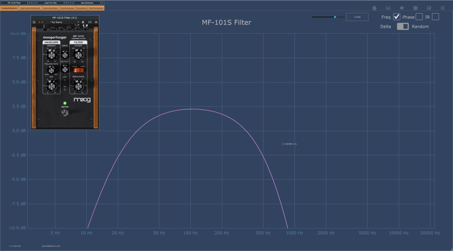
Task: Open the layout panel icon beside gear
Action: coord(429,8)
